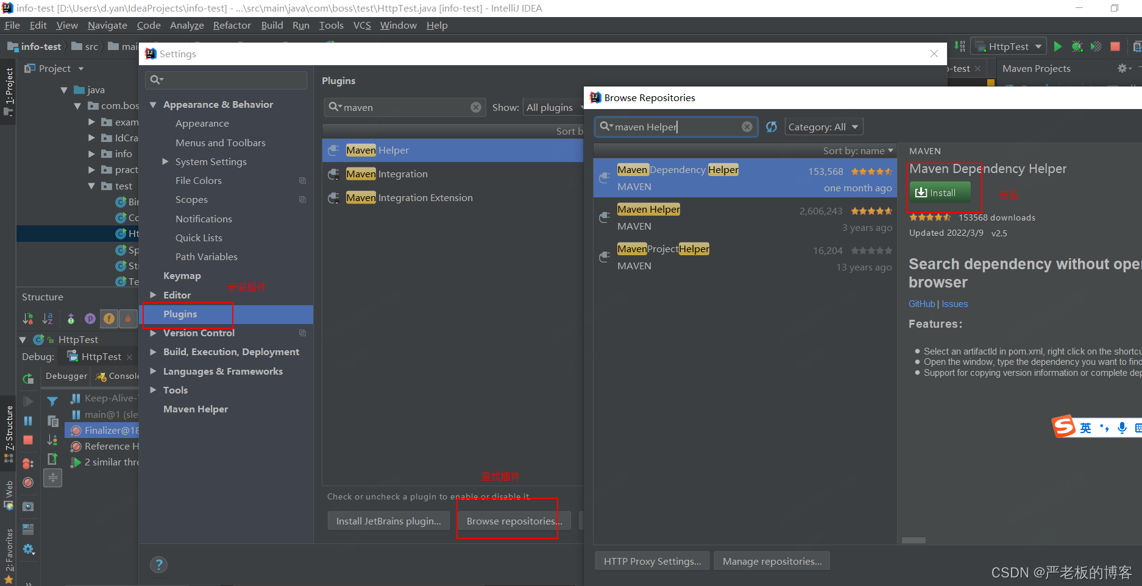The height and width of the screenshot is (586, 1142).
Task: Open the Sort by: name dropdown
Action: click(x=858, y=150)
